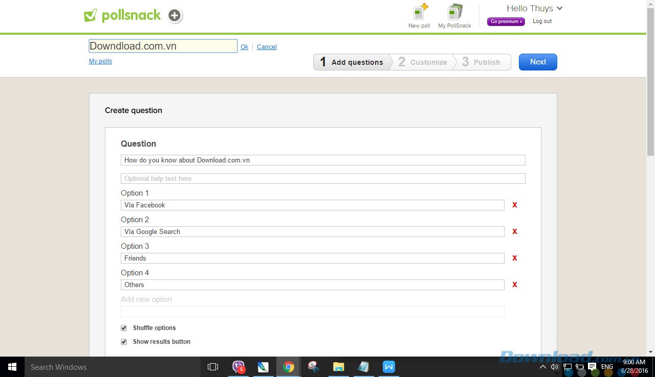Click the New poll icon
Screen dimensions: 655x377
coord(420,12)
